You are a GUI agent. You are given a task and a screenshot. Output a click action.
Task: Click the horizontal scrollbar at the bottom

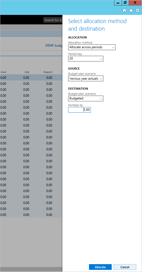tap(31, 269)
